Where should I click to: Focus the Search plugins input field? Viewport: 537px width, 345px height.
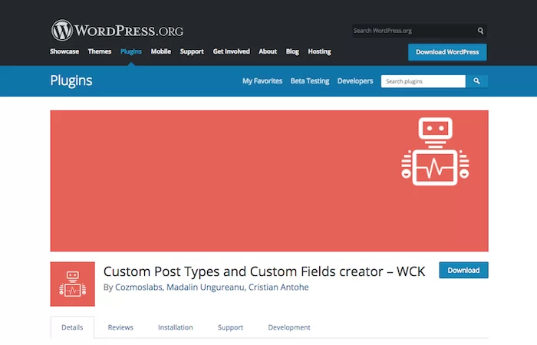point(423,81)
